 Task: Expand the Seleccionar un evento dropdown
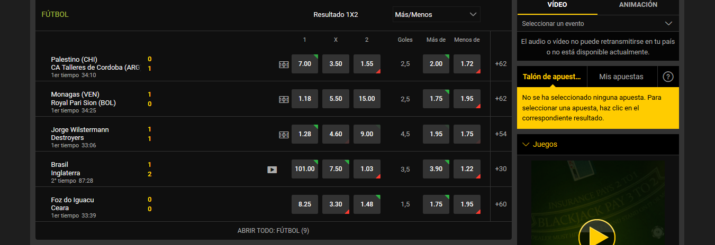coord(598,24)
